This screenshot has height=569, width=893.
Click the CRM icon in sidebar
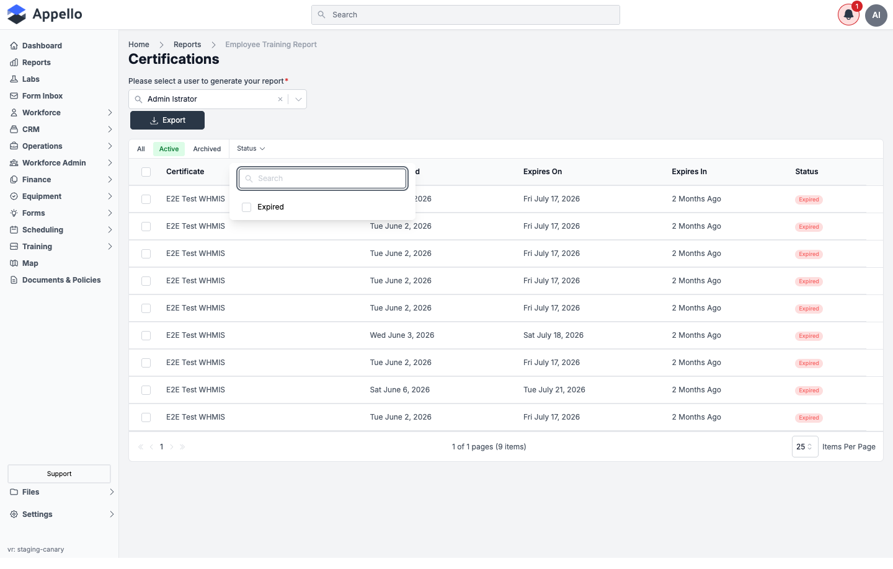(14, 130)
